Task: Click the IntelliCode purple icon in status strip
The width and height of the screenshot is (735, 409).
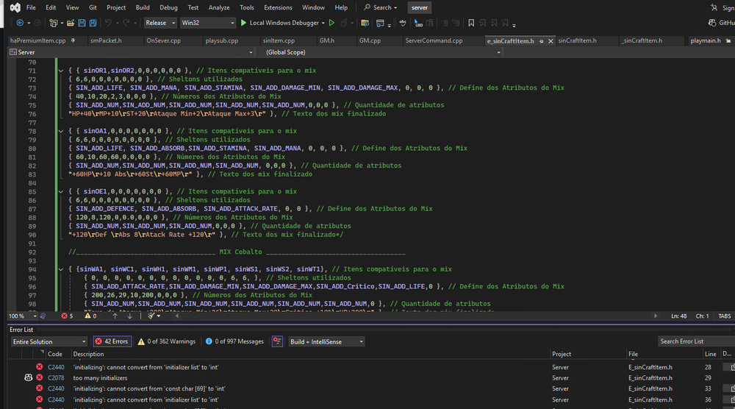Action: click(x=43, y=316)
